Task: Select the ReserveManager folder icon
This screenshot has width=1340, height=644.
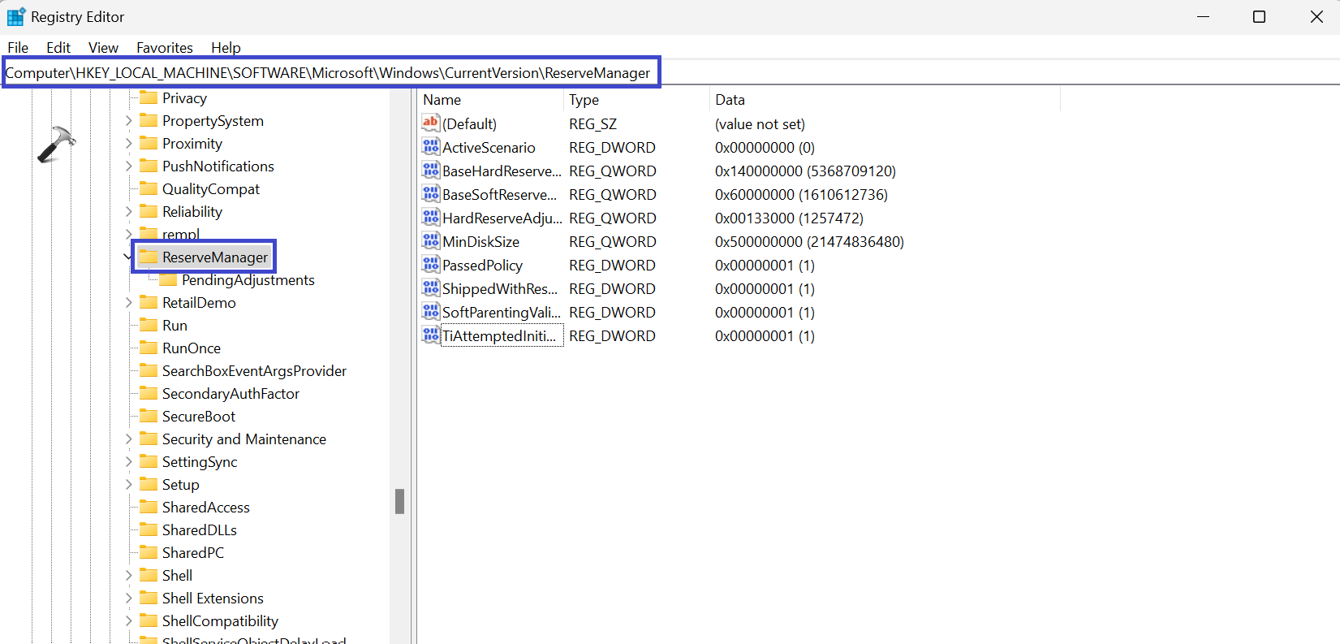Action: (x=149, y=257)
